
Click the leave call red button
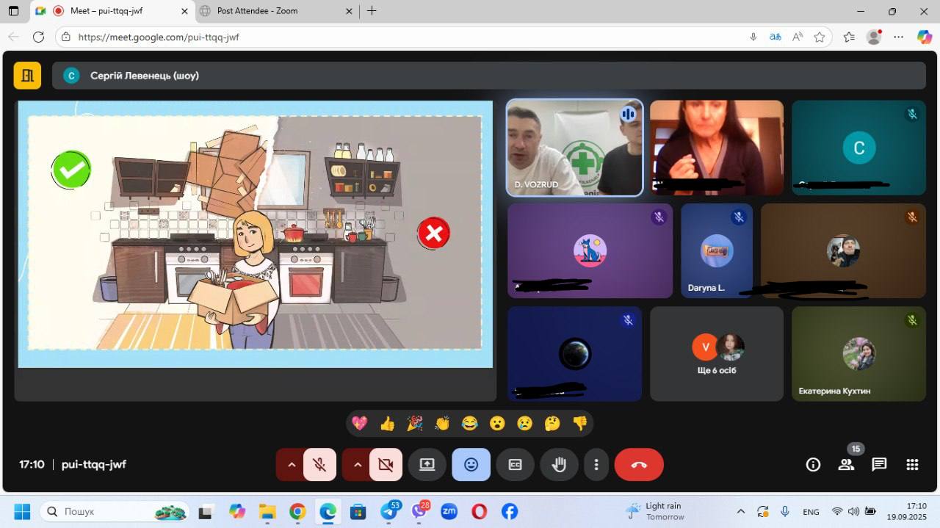click(638, 465)
